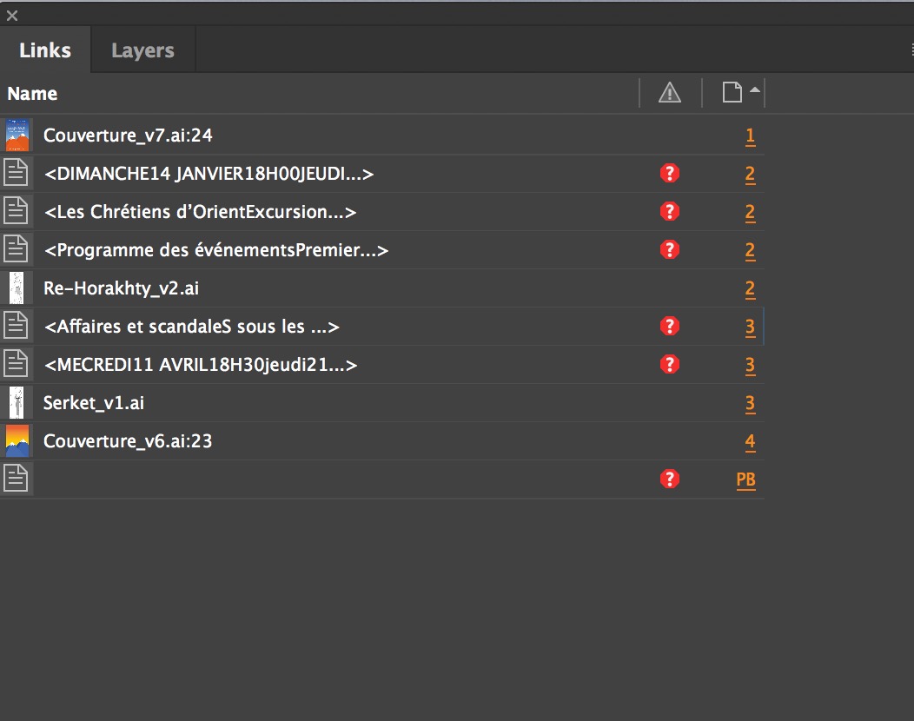Click the Name column header
The height and width of the screenshot is (721, 914).
pyautogui.click(x=33, y=93)
